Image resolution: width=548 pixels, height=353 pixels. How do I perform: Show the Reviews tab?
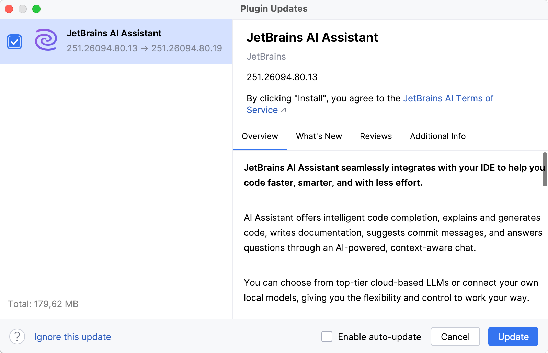pos(376,136)
